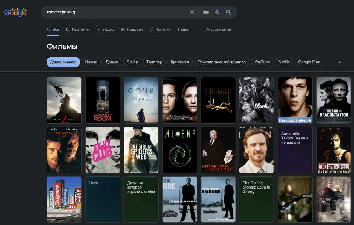Open the couple in snow poster
This screenshot has height=225, width=354.
tap(334, 200)
